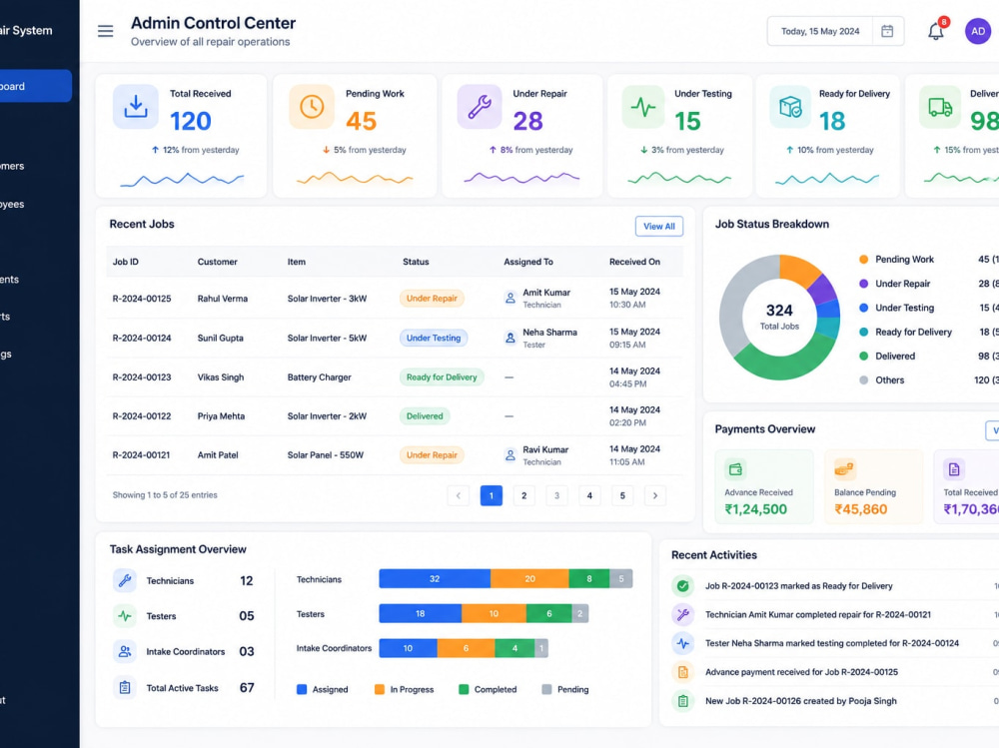
Task: Click the Total Active Tasks clipboard icon
Action: coord(125,687)
